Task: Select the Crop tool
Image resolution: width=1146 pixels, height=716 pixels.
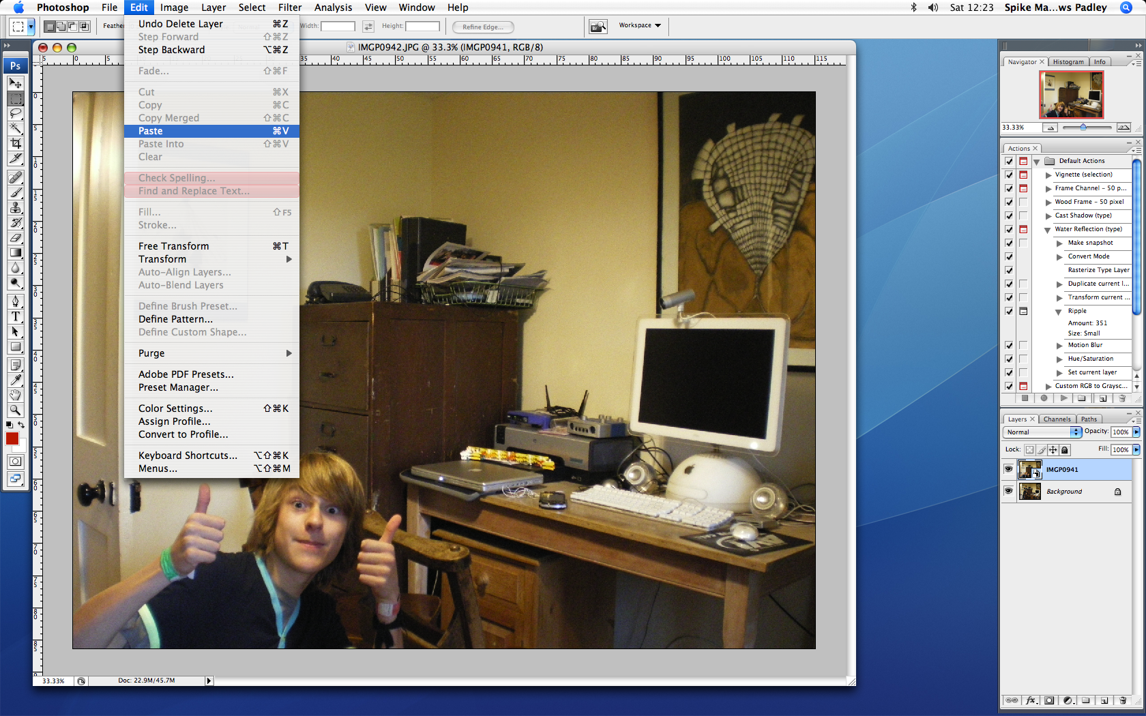Action: pyautogui.click(x=15, y=143)
